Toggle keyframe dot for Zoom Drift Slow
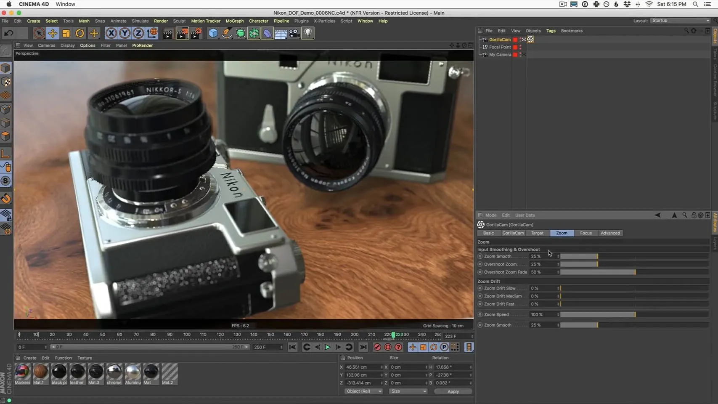The height and width of the screenshot is (404, 718). pyautogui.click(x=480, y=288)
